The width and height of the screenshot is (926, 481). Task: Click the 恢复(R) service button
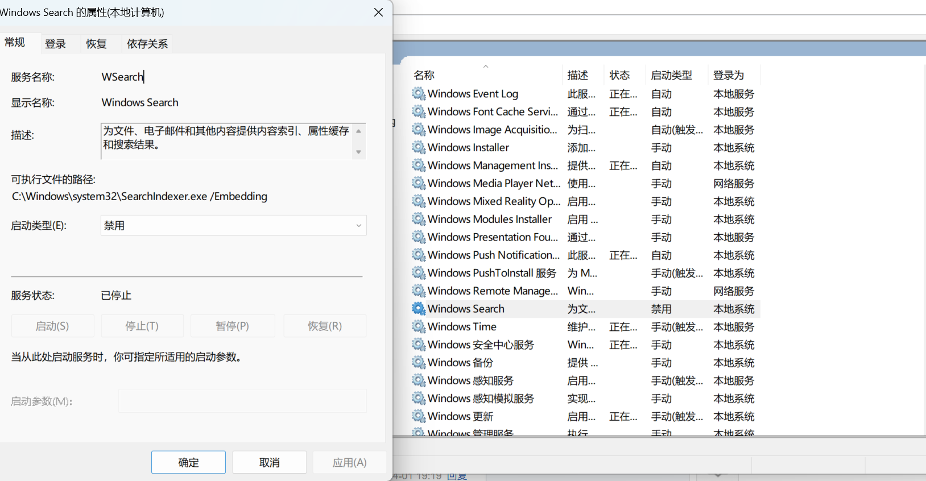[325, 326]
